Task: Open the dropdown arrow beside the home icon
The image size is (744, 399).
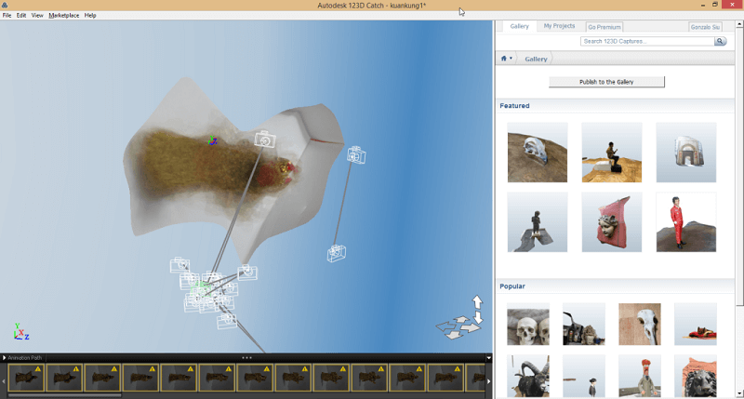Action: point(511,59)
